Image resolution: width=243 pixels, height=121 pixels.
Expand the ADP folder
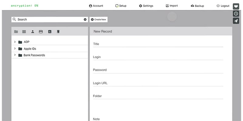[15, 42]
